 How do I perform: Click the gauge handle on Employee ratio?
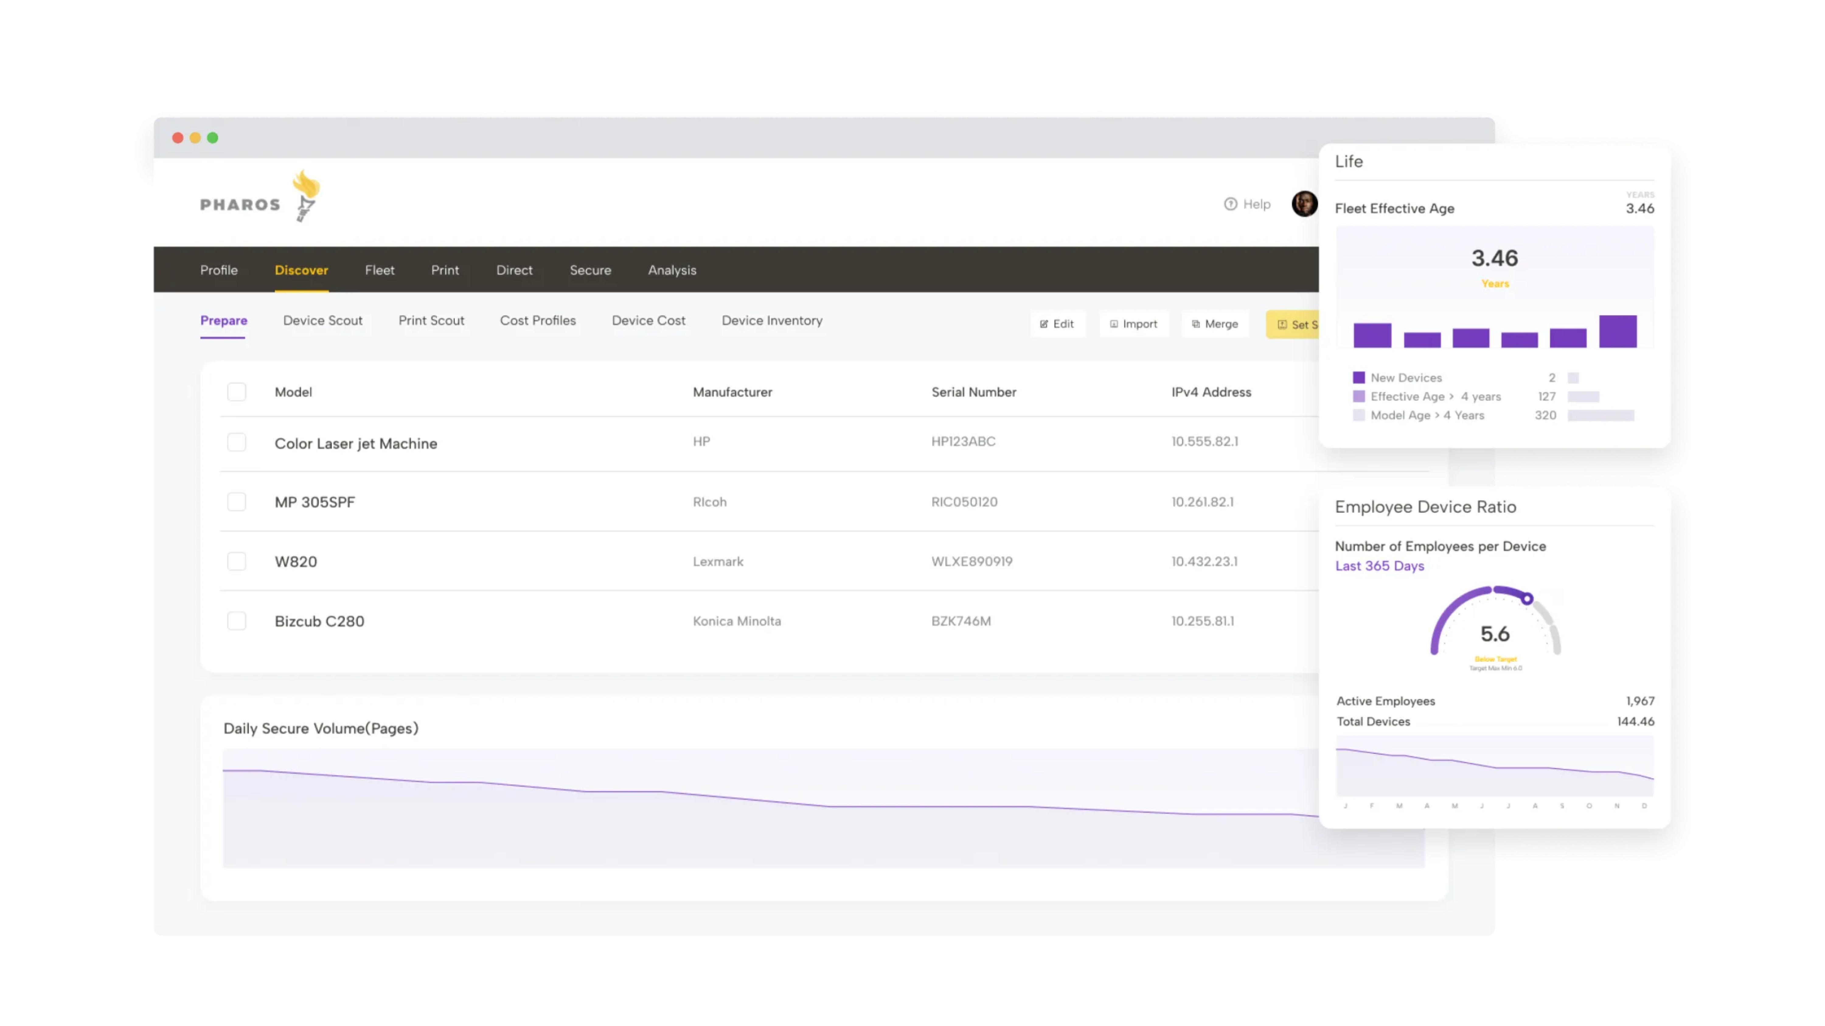click(x=1528, y=599)
